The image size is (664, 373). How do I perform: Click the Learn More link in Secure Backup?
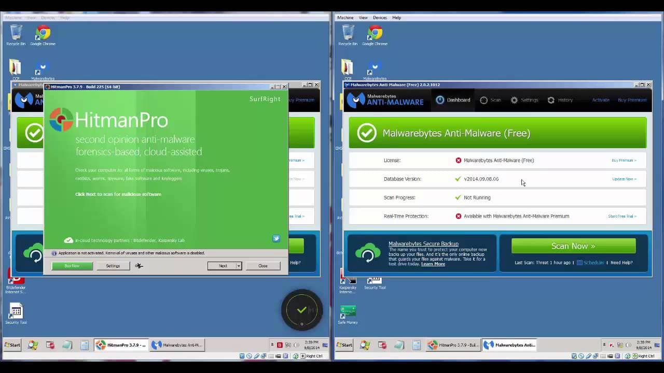tap(433, 264)
